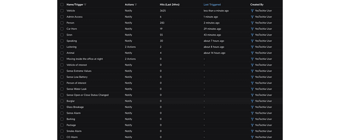Open the Barking rule name
This screenshot has height=140, width=340.
pyautogui.click(x=71, y=119)
